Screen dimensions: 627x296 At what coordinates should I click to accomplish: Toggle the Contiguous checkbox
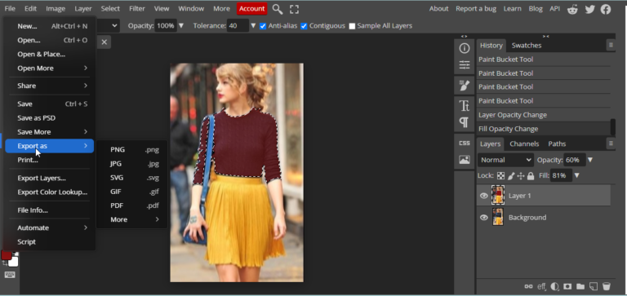(x=304, y=26)
